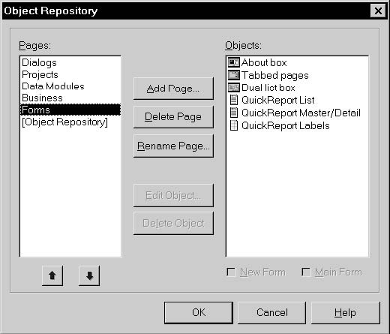Screen dimensions: 390x334
Task: Click the Edit Object button
Action: [173, 195]
